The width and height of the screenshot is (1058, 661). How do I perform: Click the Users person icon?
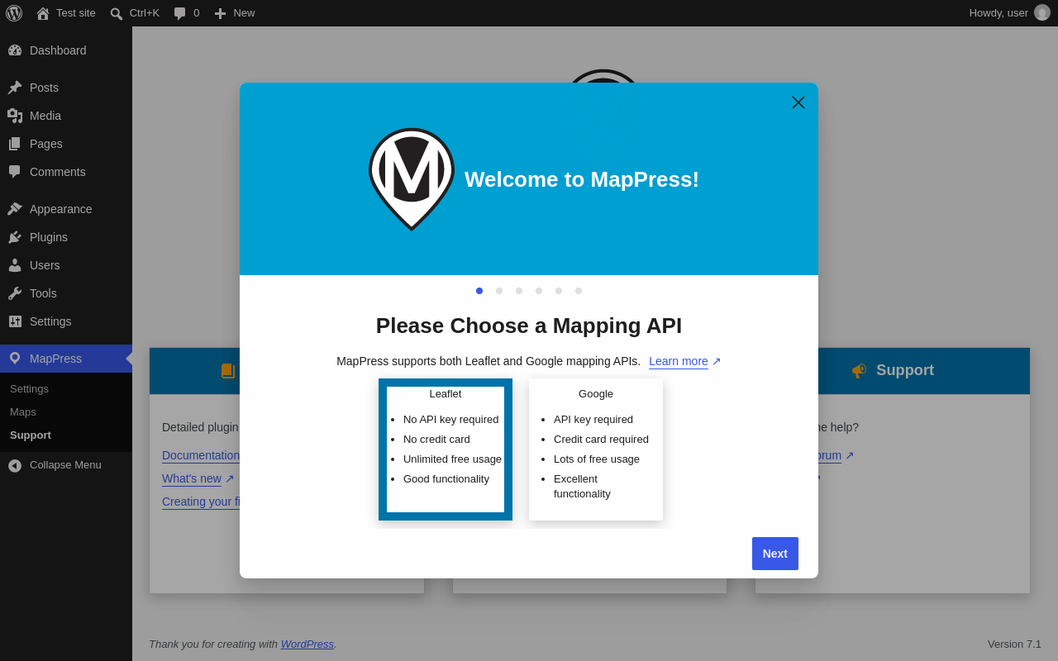click(15, 265)
